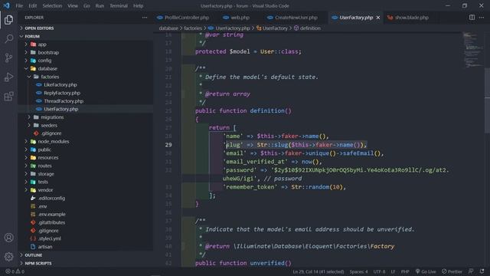Open the Edit menu
The height and width of the screenshot is (276, 490).
[x=32, y=5]
